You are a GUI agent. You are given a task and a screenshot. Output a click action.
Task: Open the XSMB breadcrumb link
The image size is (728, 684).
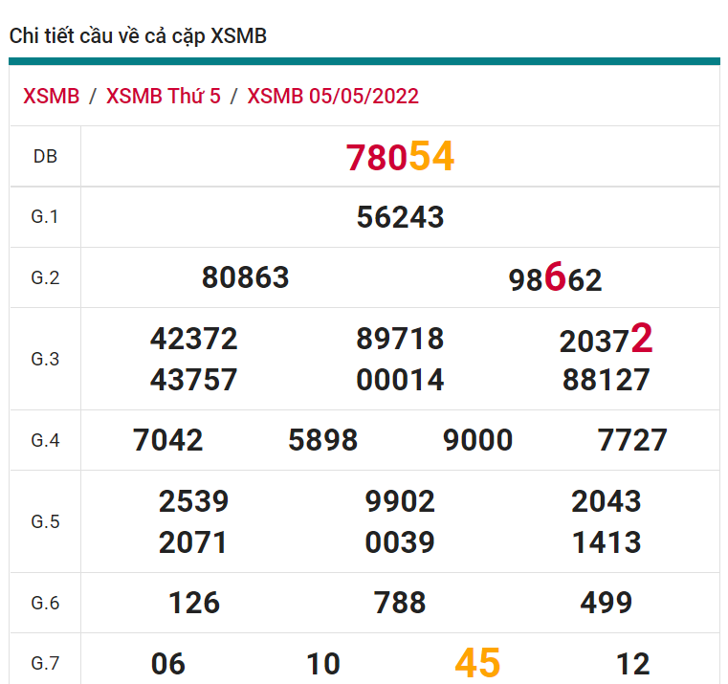pos(51,97)
